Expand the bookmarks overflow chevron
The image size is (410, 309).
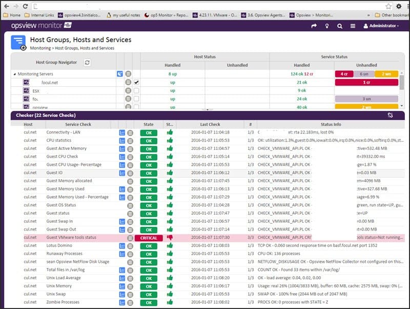[368, 15]
